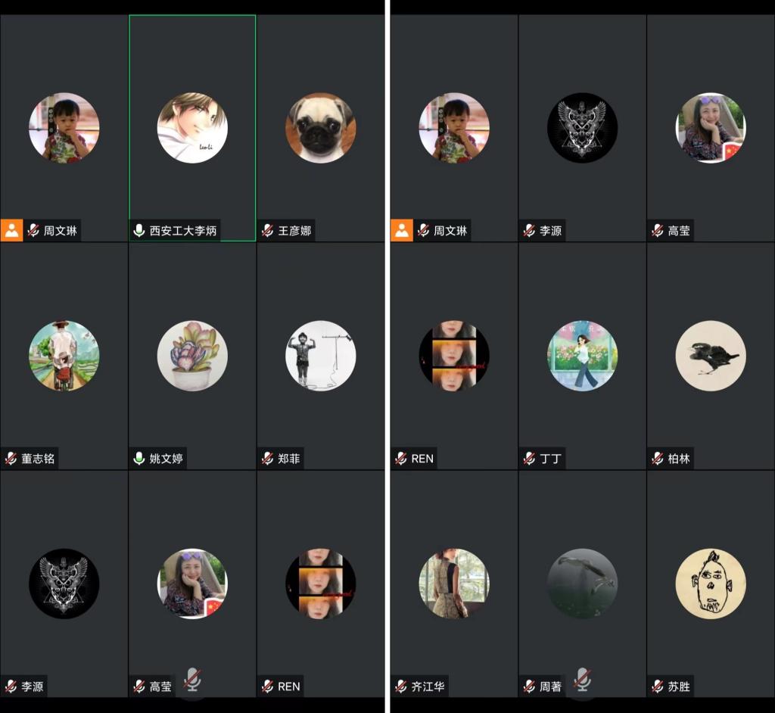Click the muted microphone icon next to 丁丁

pyautogui.click(x=529, y=459)
